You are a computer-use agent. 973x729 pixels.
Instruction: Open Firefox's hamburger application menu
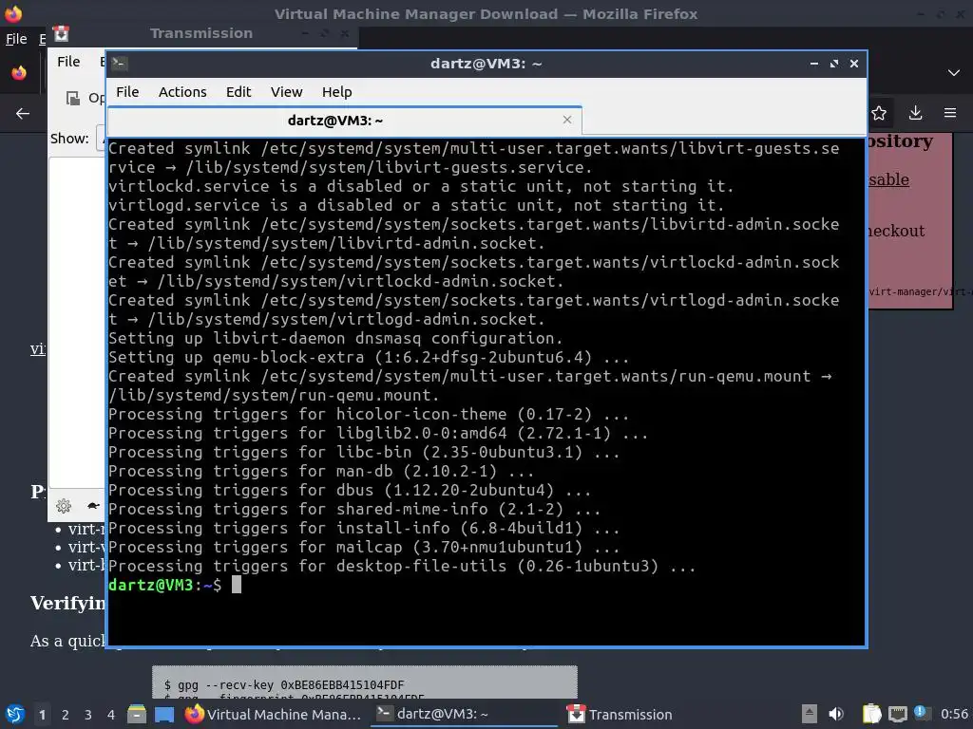coord(950,113)
